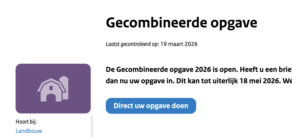
Task: Open the Landbouw link
Action: pos(29,131)
